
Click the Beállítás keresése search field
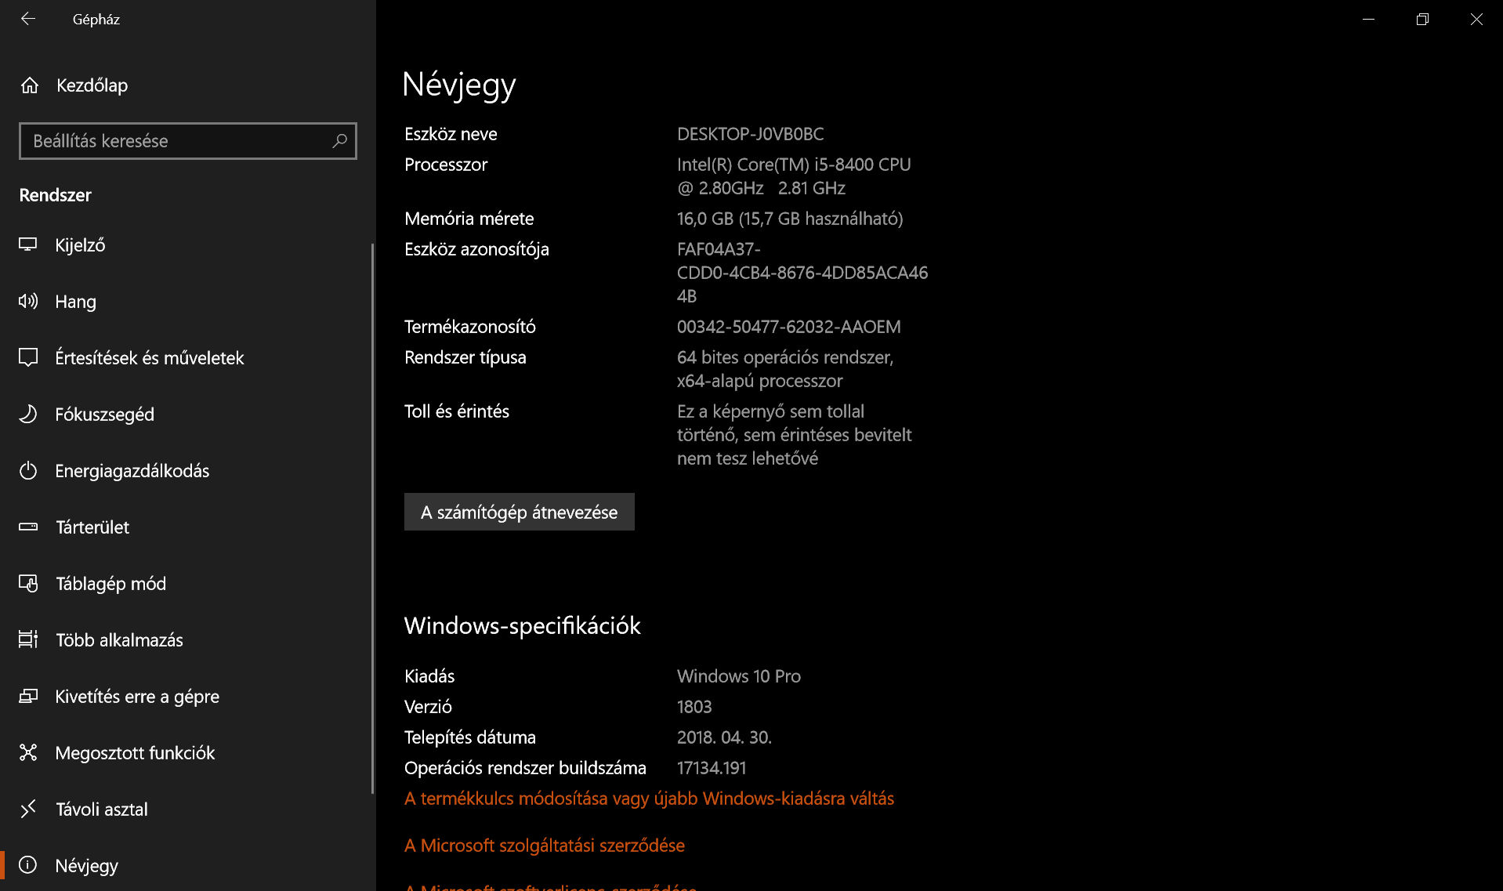[188, 141]
